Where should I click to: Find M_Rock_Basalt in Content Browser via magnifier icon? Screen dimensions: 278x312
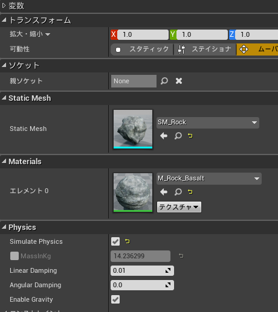tap(178, 192)
